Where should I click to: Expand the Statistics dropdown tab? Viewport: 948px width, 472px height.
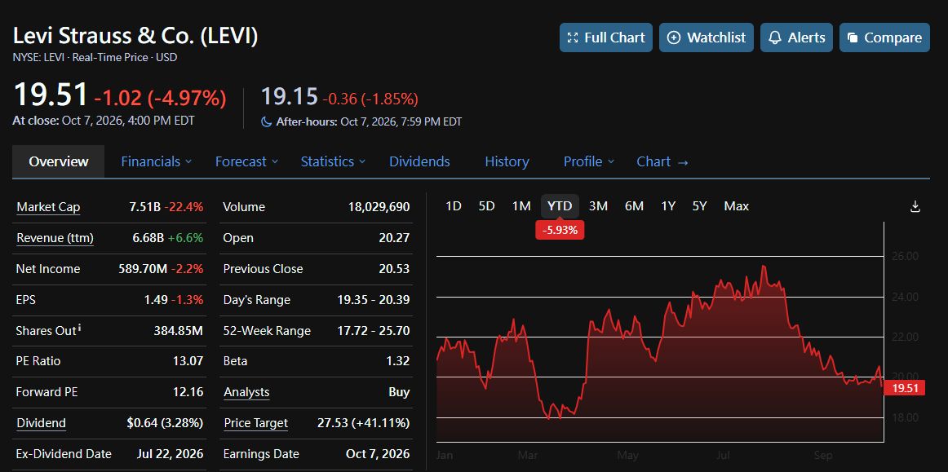pyautogui.click(x=333, y=161)
